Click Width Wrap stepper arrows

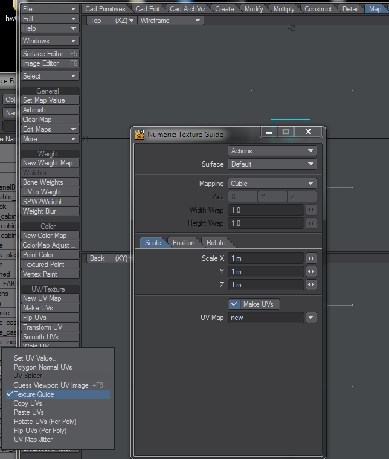[311, 210]
